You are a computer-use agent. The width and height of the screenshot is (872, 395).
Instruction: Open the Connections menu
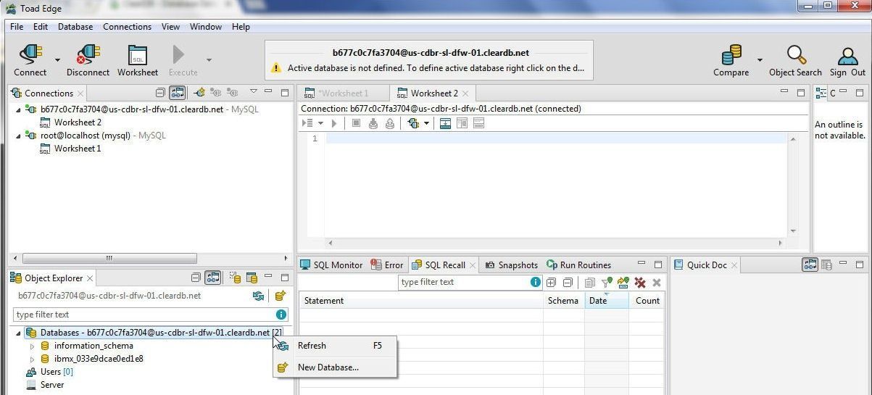coord(128,27)
